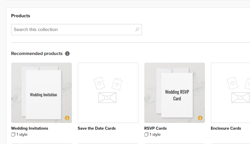Viewport: 250px width, 144px height.
Task: Click style stack icon under Wedding Invitations
Action: (x=13, y=135)
